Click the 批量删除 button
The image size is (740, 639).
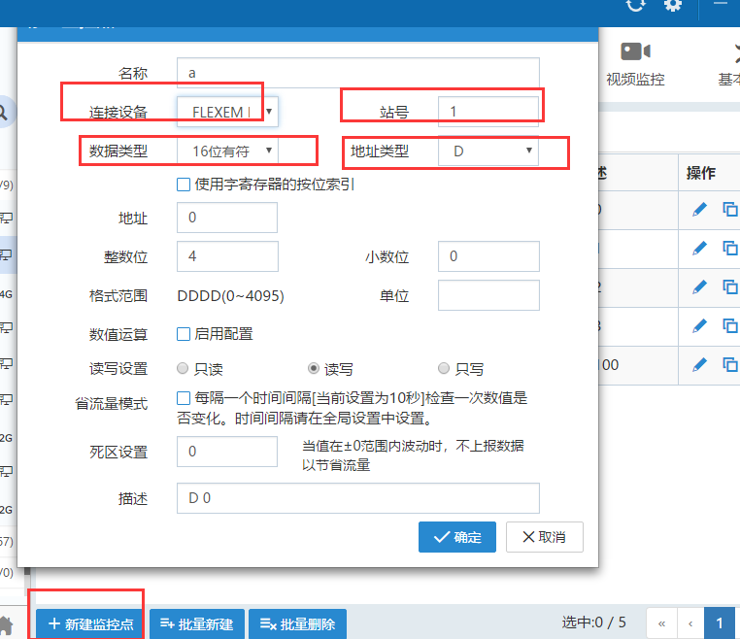(x=298, y=624)
